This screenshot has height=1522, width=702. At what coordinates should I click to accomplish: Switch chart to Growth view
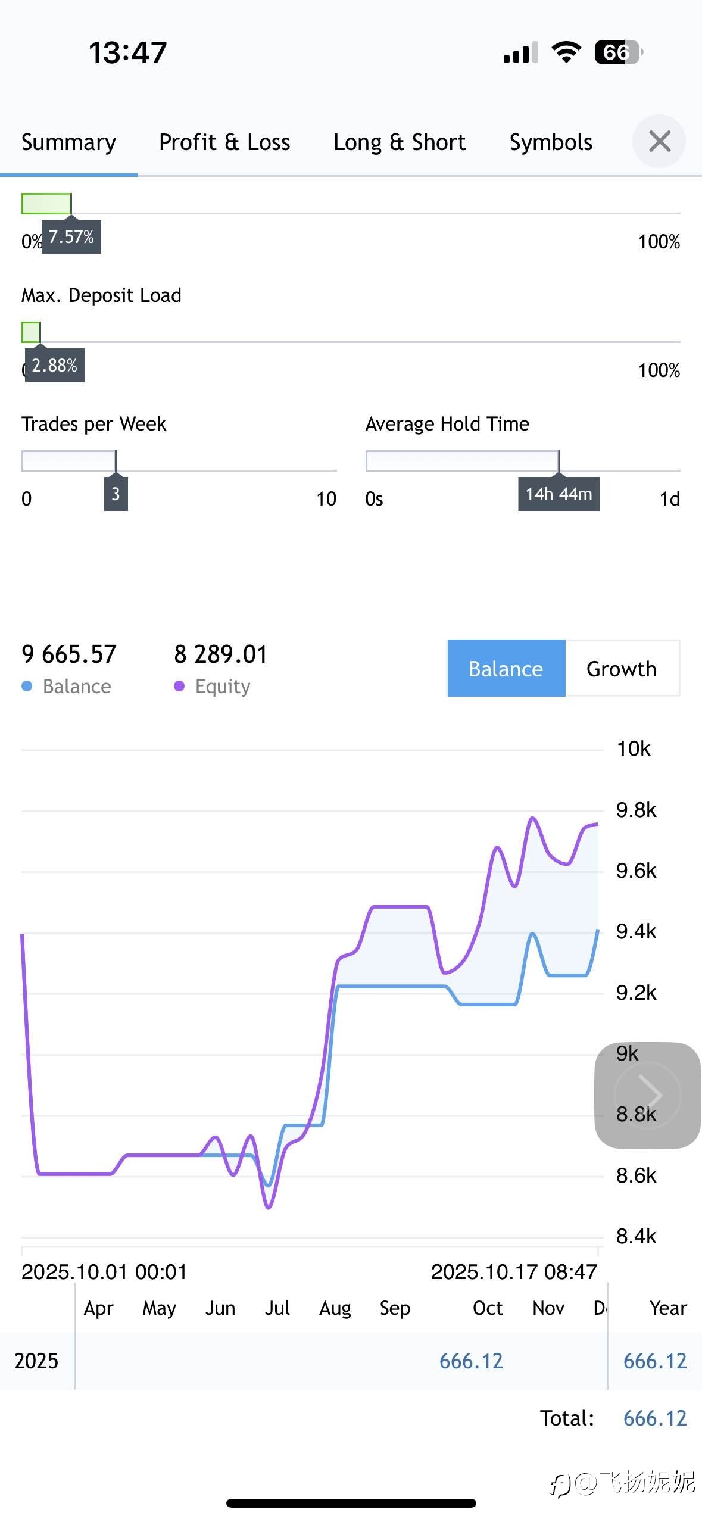click(x=622, y=669)
